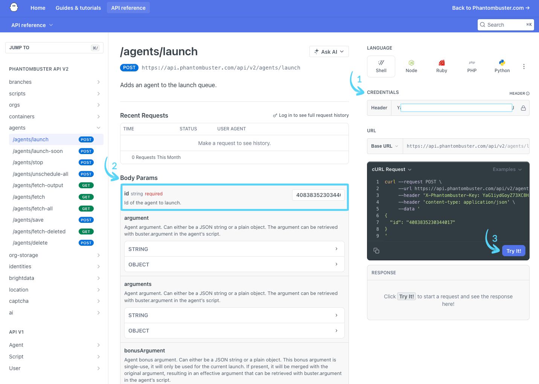The height and width of the screenshot is (384, 539).
Task: Select the Python language icon
Action: tap(502, 66)
